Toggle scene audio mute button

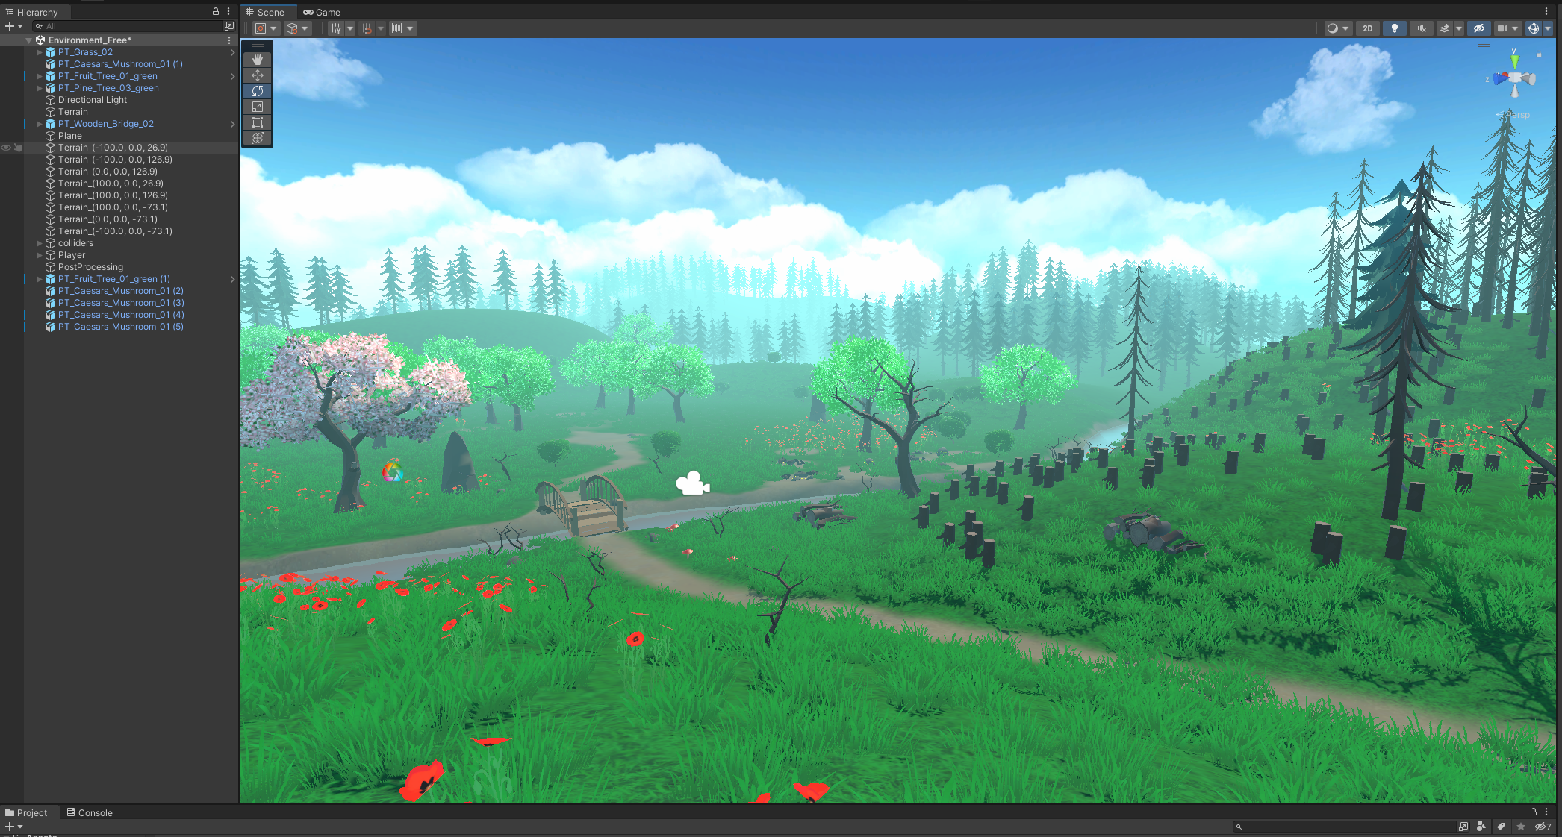(1421, 28)
